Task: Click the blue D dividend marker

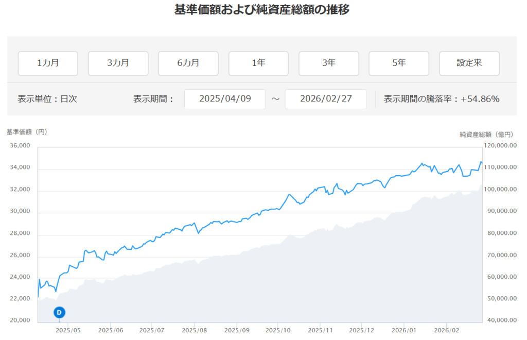Action: (59, 312)
